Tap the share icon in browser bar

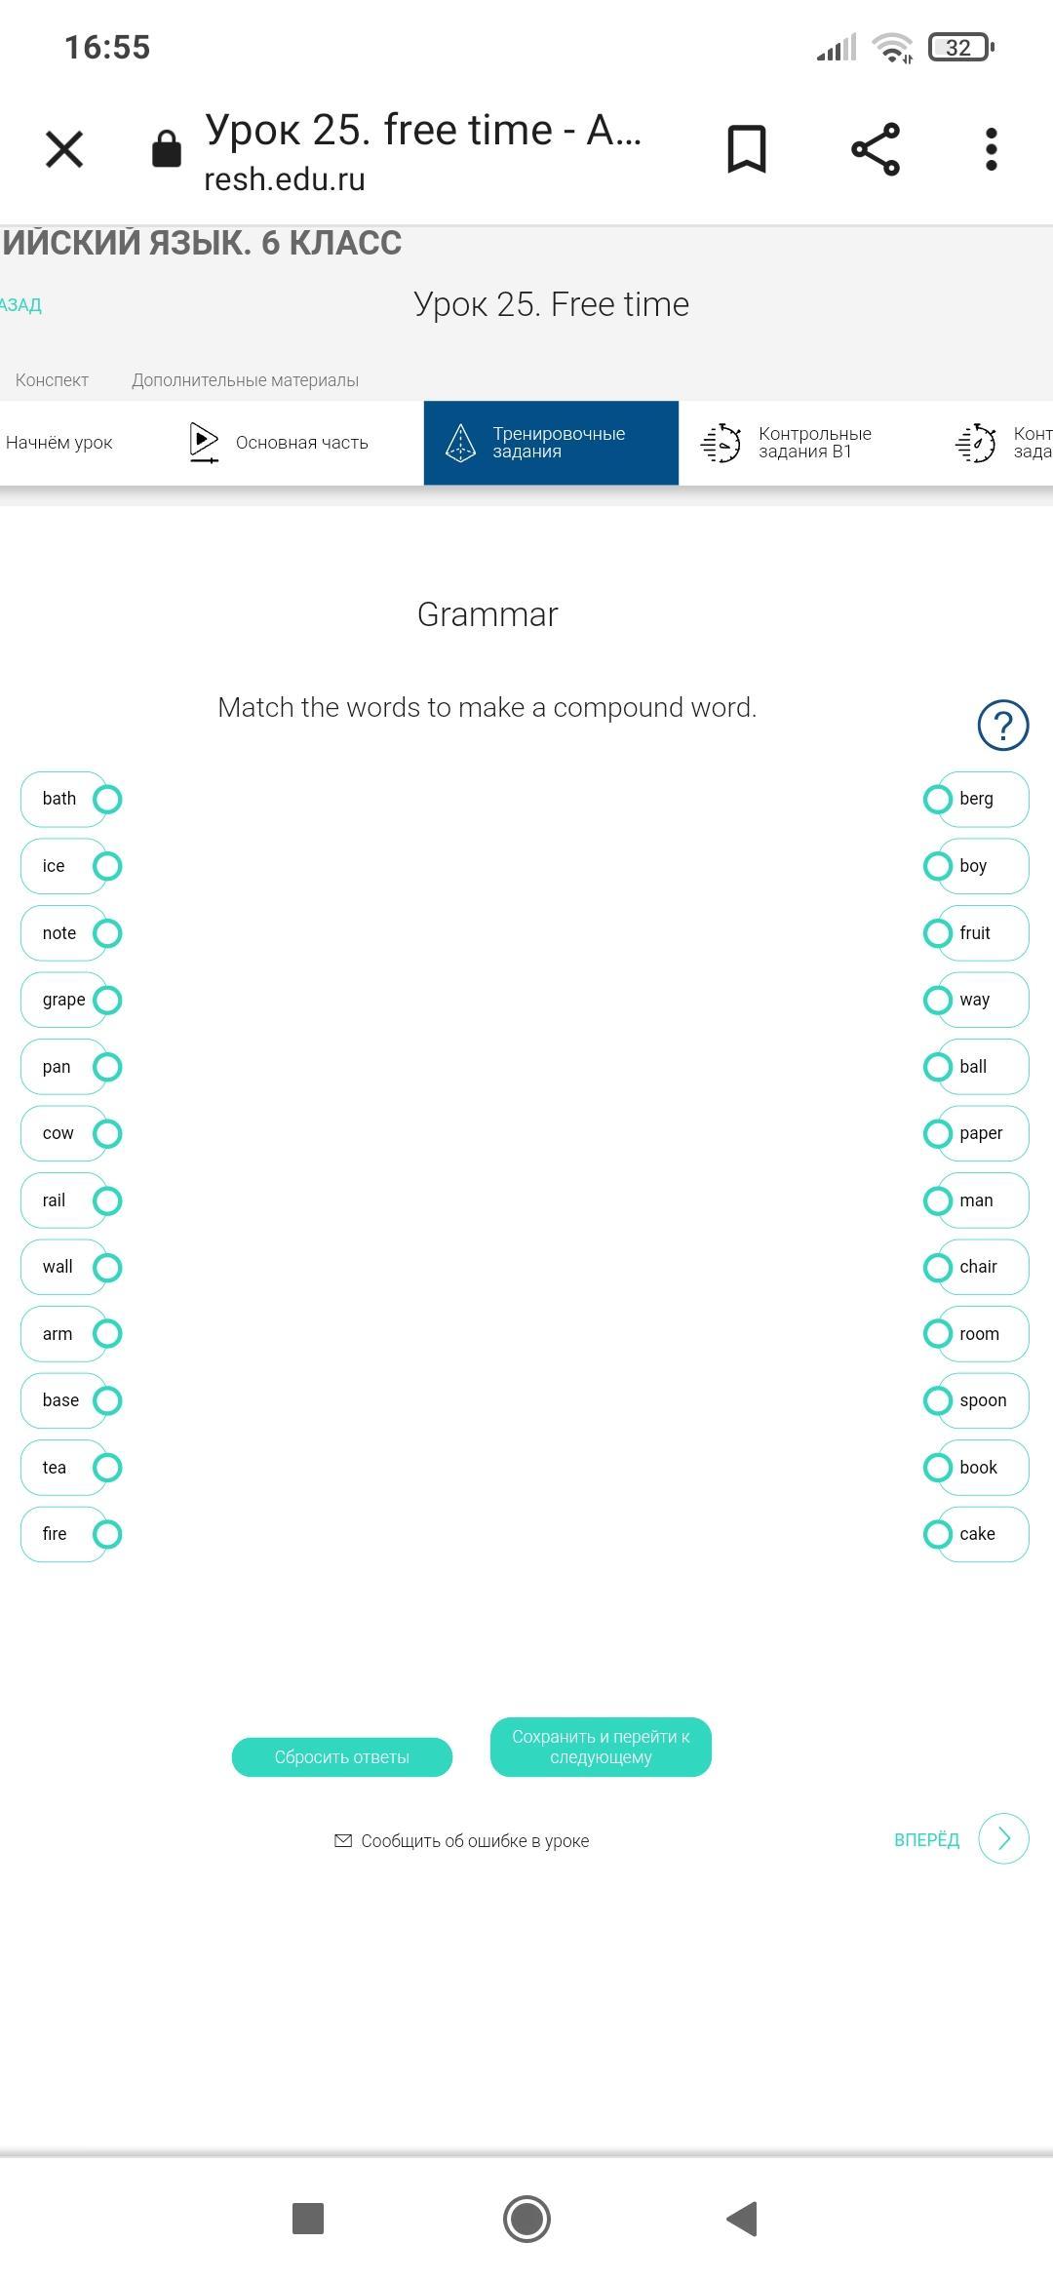coord(875,149)
